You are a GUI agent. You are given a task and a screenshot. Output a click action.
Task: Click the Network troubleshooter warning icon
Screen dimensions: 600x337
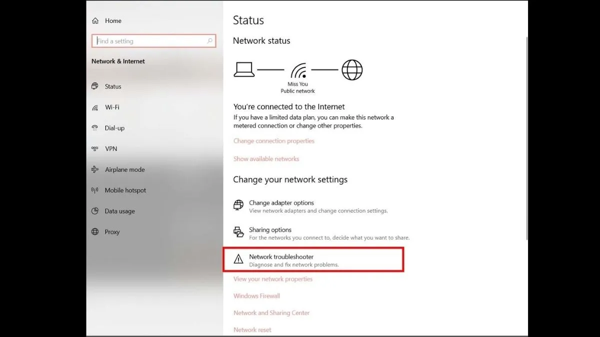(238, 259)
